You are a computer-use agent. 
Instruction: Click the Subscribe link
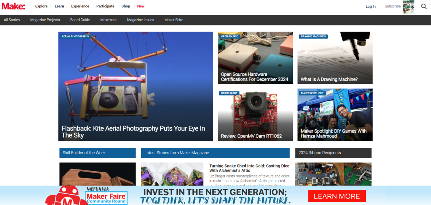[x=393, y=6]
